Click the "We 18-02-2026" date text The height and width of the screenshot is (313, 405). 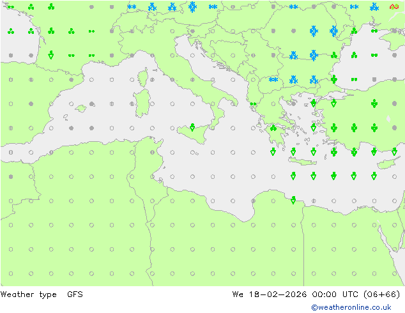click(x=270, y=294)
